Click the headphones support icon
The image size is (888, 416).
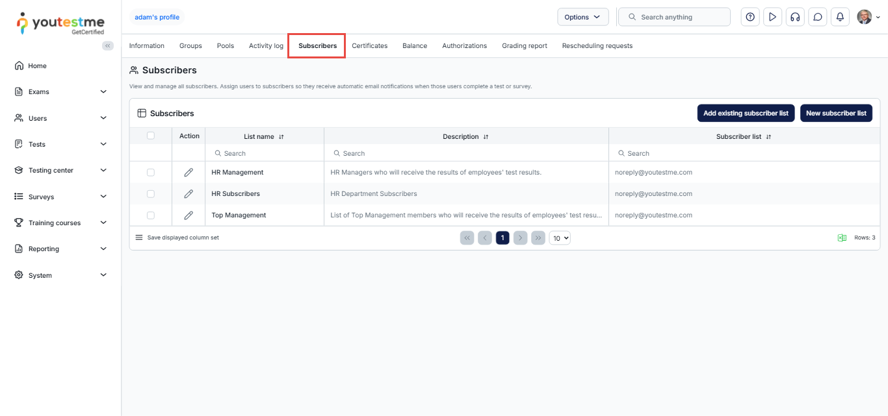[x=794, y=17]
